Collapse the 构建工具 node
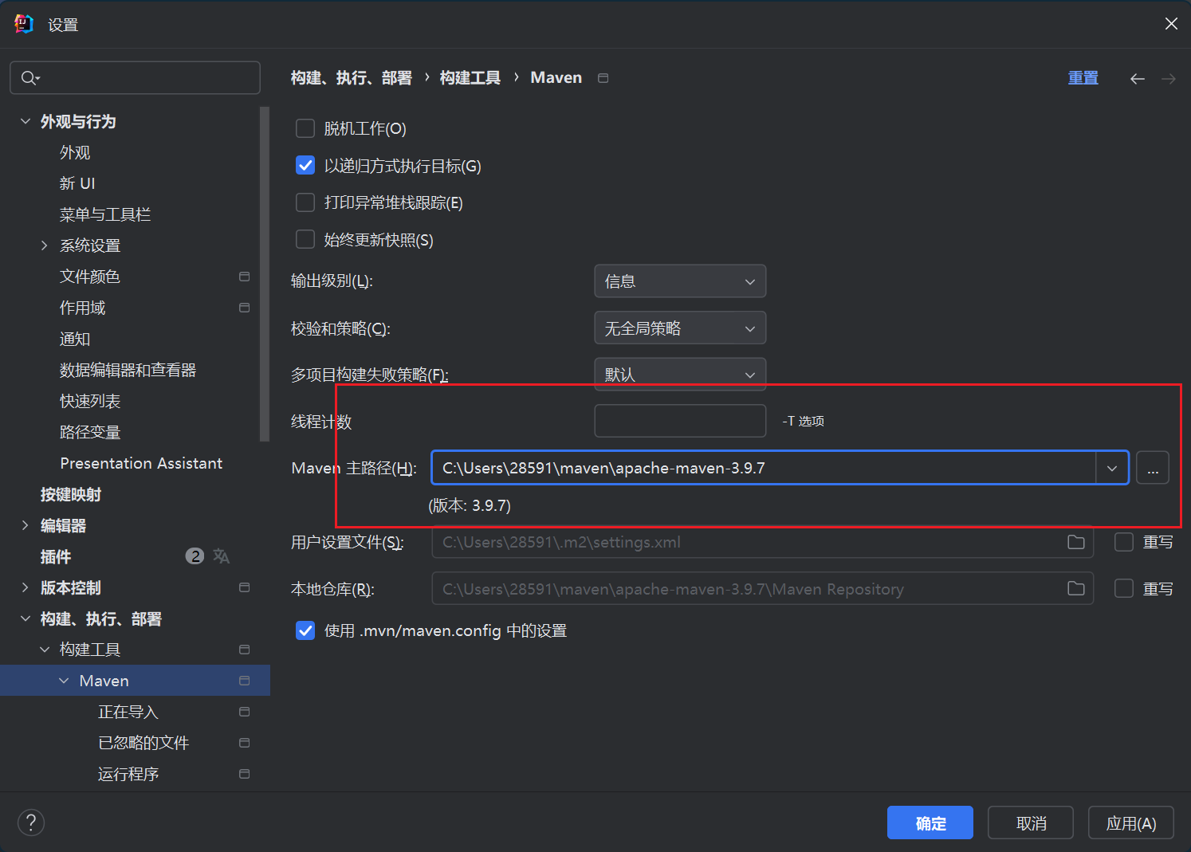The image size is (1191, 852). tap(45, 650)
